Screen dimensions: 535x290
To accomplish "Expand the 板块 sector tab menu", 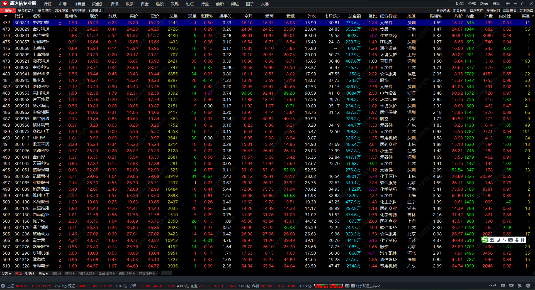I will point(30,273).
